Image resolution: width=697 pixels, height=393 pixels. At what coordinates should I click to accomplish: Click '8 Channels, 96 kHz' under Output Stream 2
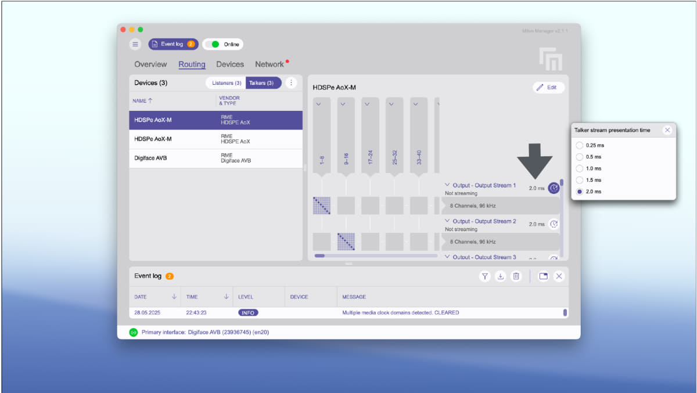pos(473,241)
